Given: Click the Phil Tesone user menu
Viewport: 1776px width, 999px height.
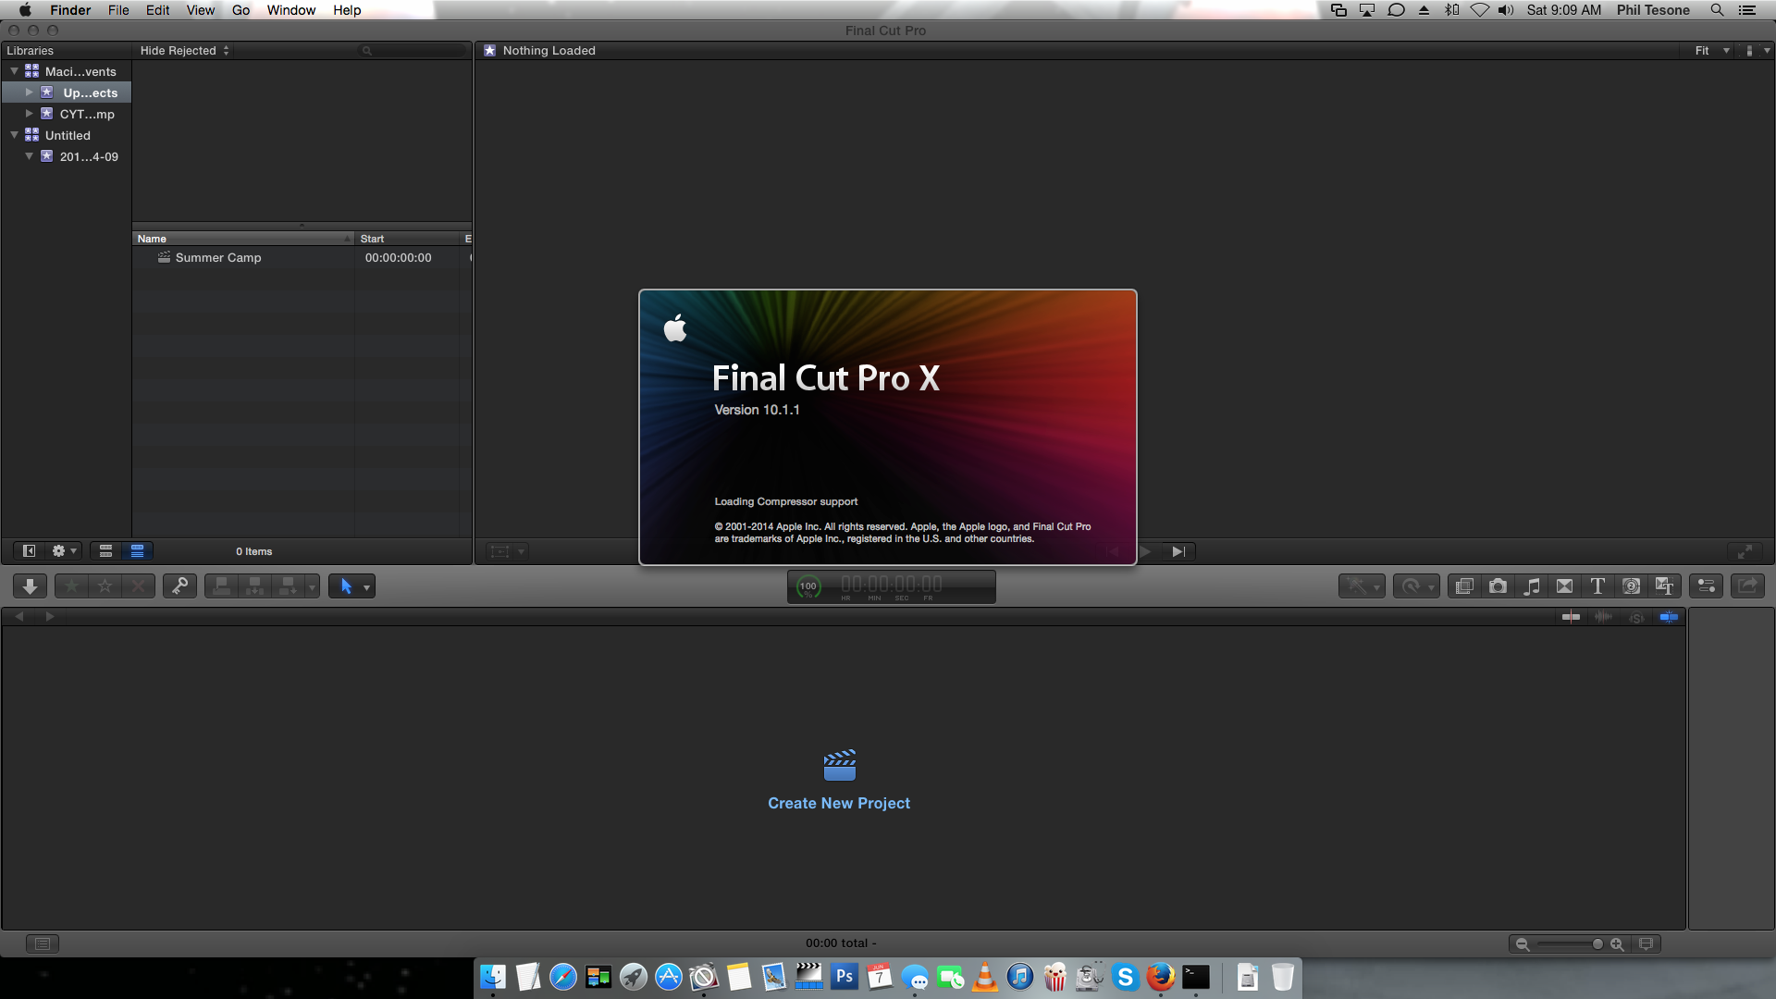Looking at the screenshot, I should pyautogui.click(x=1653, y=10).
